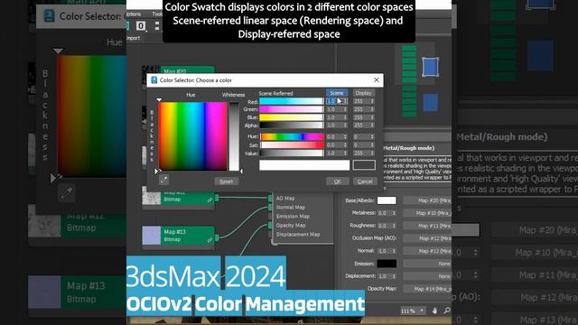Open the Map #14 Opacity Map button
The height and width of the screenshot is (325, 578).
[x=427, y=289]
